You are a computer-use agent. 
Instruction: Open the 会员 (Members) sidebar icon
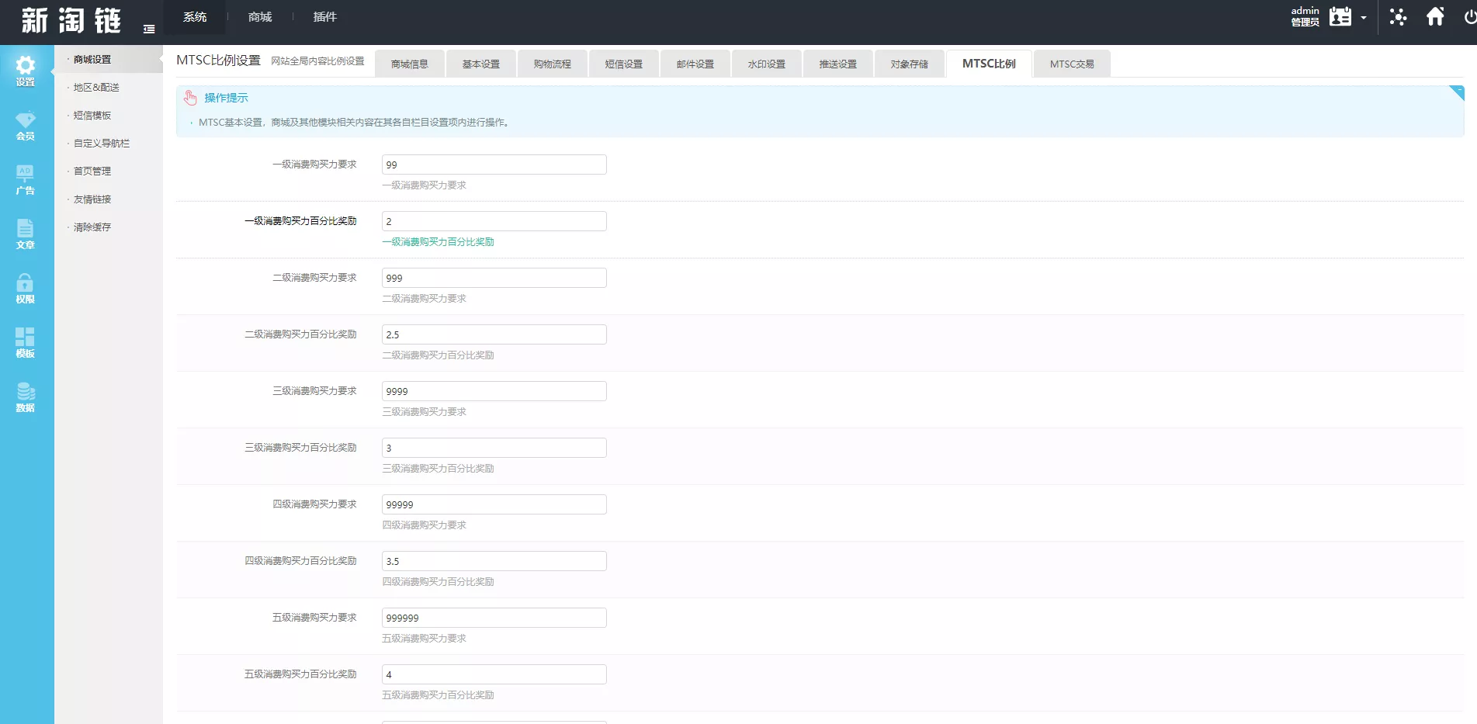(x=26, y=125)
